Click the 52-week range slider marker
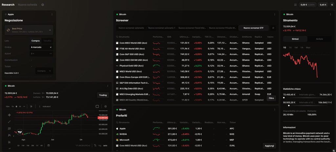Image resolution: width=336 pixels, height=152 pixels. (x=289, y=105)
